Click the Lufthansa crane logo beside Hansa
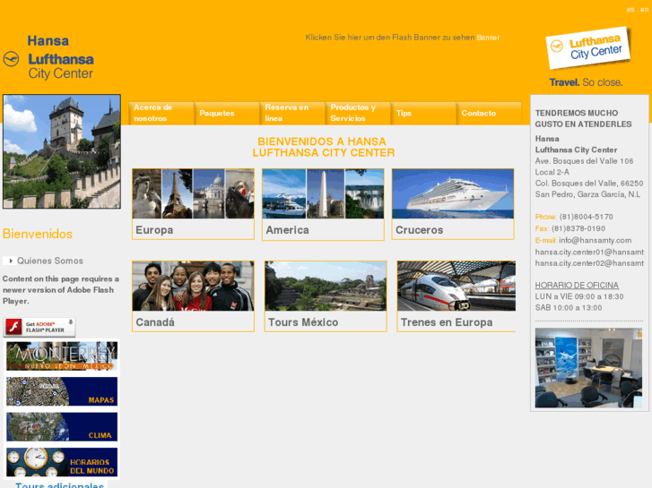Screen dimensions: 652x488 (x=11, y=59)
